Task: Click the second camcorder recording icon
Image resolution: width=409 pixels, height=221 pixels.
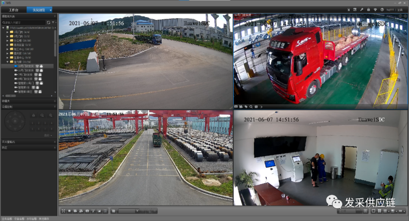Action: click(81, 211)
